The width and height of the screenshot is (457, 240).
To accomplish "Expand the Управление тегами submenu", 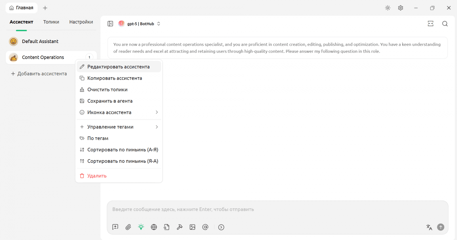I will point(119,127).
